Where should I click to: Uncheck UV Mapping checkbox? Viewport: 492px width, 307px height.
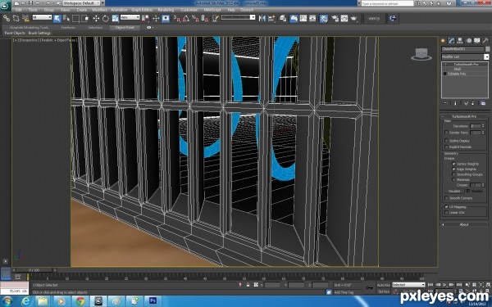pyautogui.click(x=446, y=207)
